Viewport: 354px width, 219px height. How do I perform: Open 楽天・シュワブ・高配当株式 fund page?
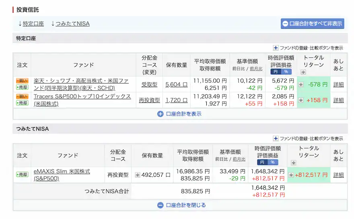click(x=81, y=84)
